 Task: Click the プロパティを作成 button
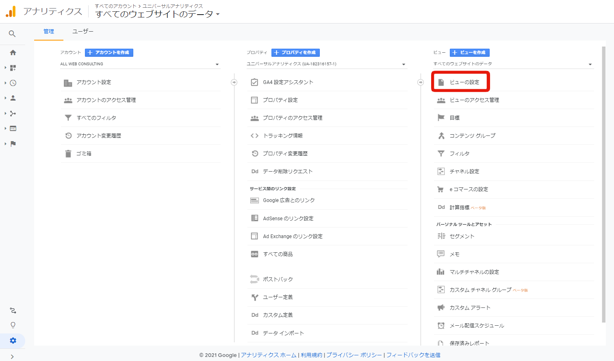[295, 53]
